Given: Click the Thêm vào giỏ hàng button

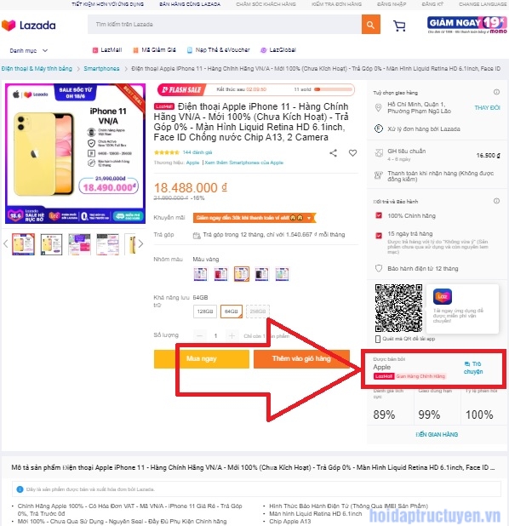Looking at the screenshot, I should (301, 359).
